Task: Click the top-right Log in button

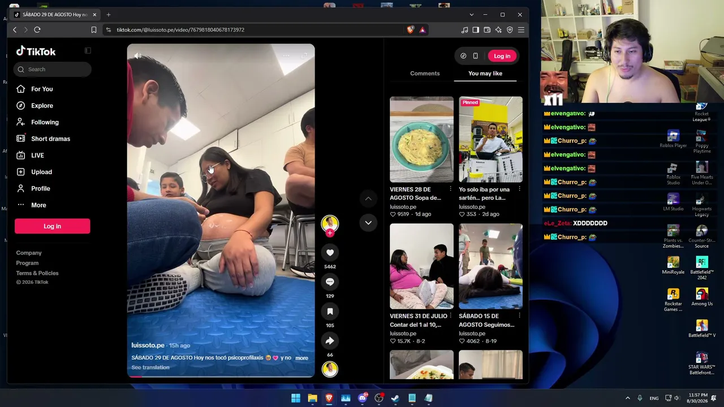Action: (x=502, y=56)
